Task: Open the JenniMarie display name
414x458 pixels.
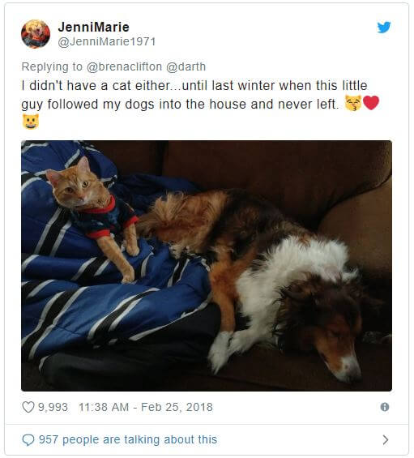Action: pyautogui.click(x=94, y=28)
